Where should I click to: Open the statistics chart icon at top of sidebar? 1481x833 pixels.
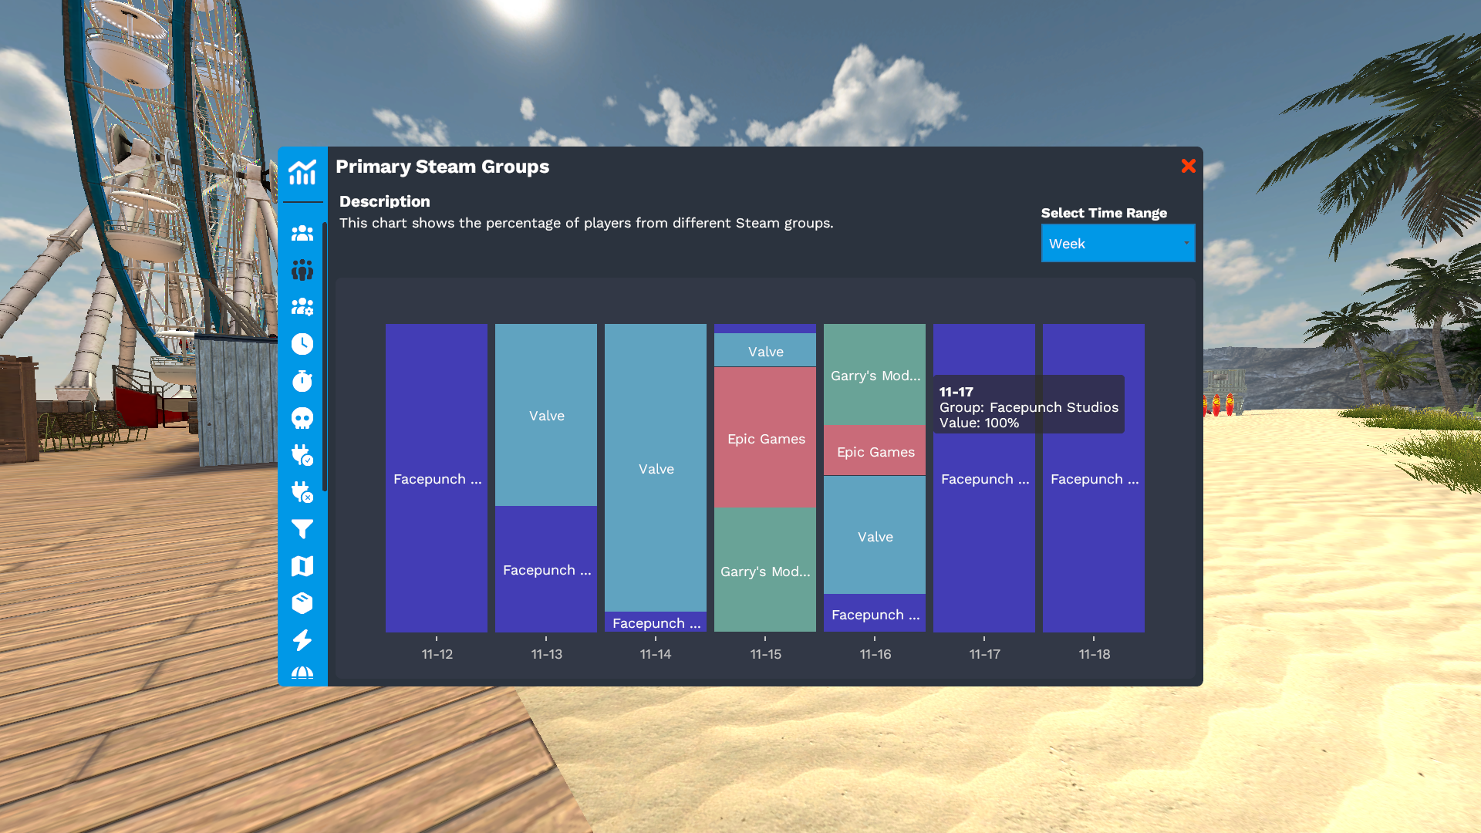click(302, 172)
